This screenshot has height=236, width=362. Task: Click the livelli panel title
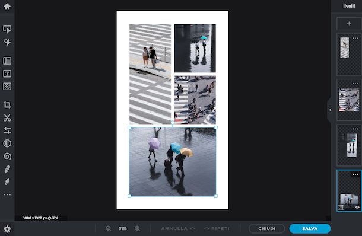coord(349,6)
